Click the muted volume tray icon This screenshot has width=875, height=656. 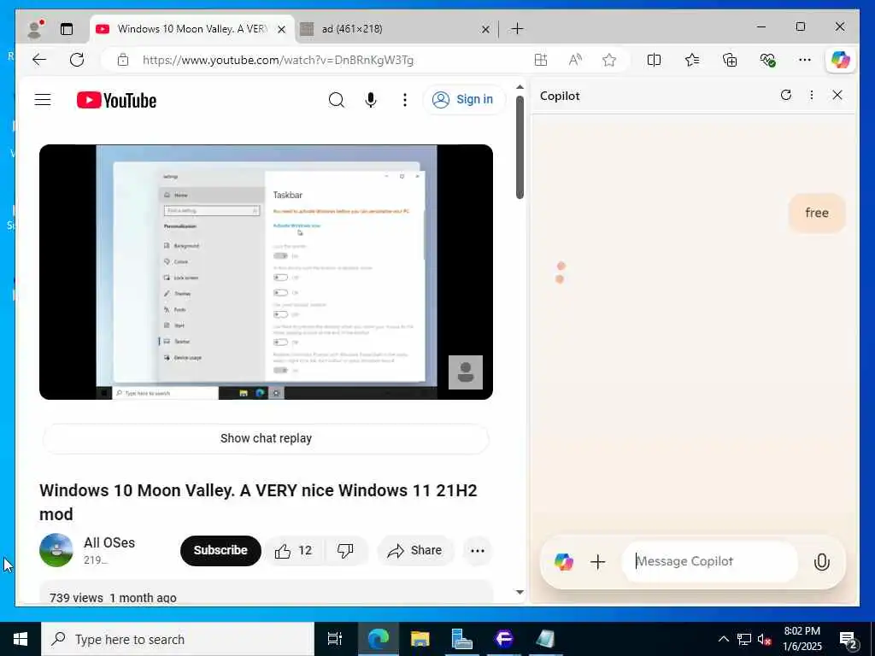pyautogui.click(x=764, y=639)
